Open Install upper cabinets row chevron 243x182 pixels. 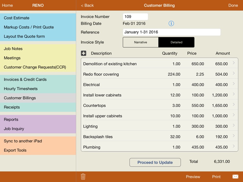[x=234, y=115]
